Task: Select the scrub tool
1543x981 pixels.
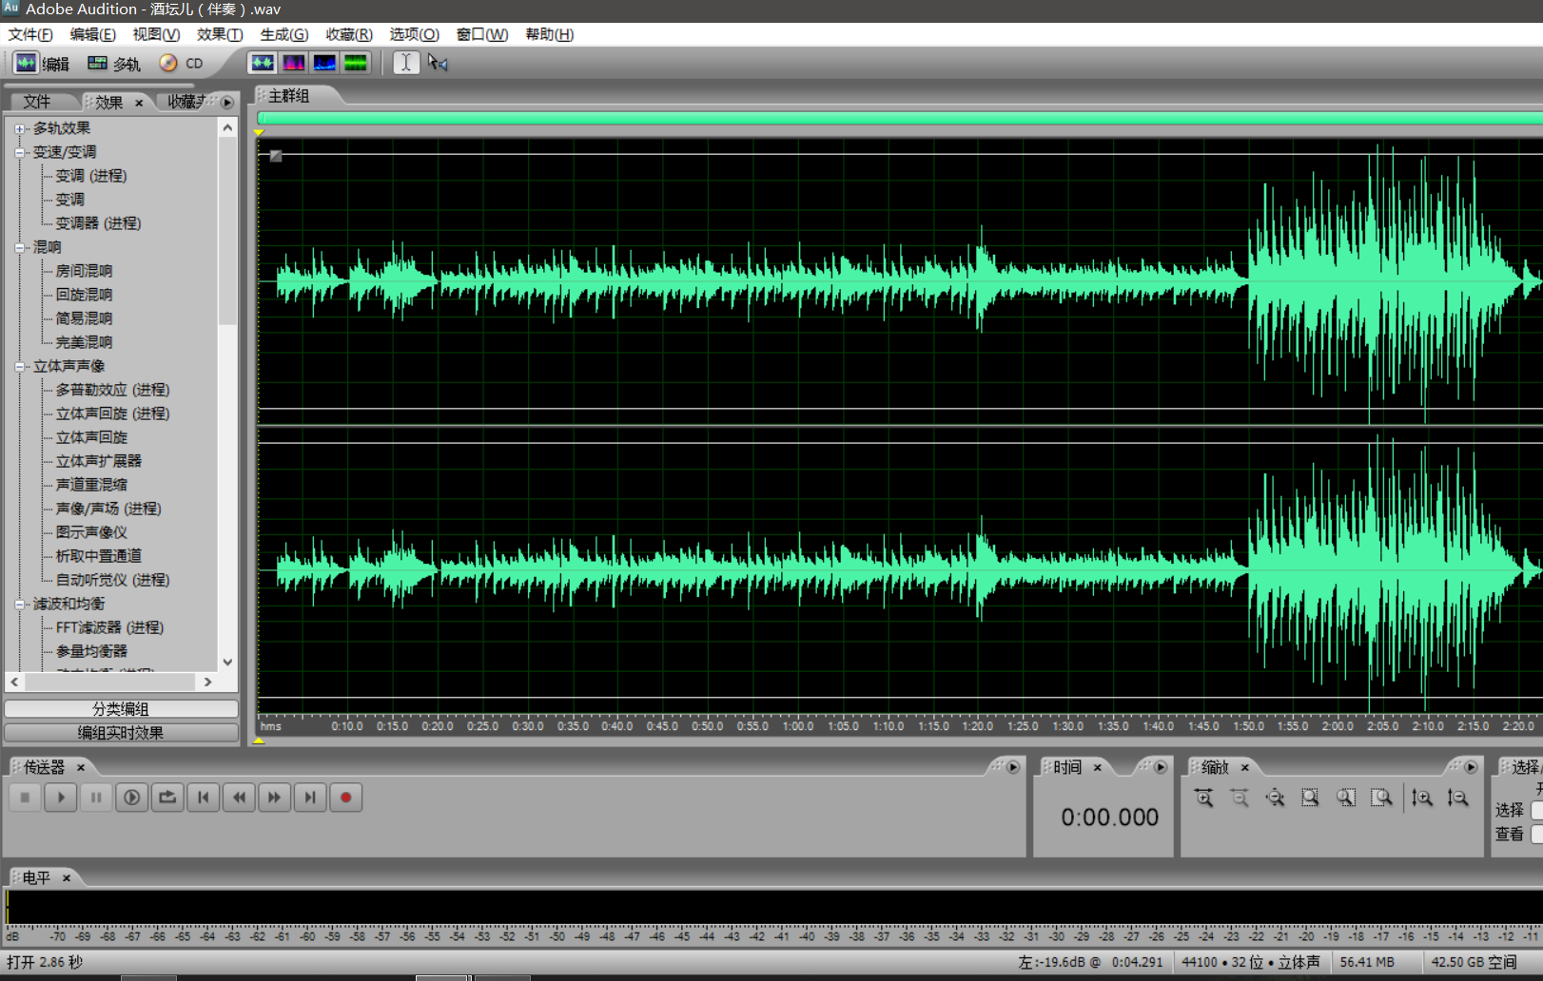Action: pyautogui.click(x=438, y=63)
